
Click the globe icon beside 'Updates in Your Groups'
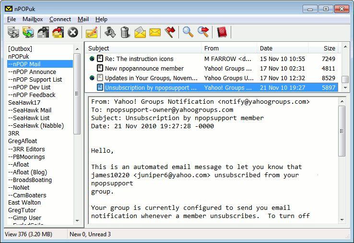pyautogui.click(x=92, y=78)
